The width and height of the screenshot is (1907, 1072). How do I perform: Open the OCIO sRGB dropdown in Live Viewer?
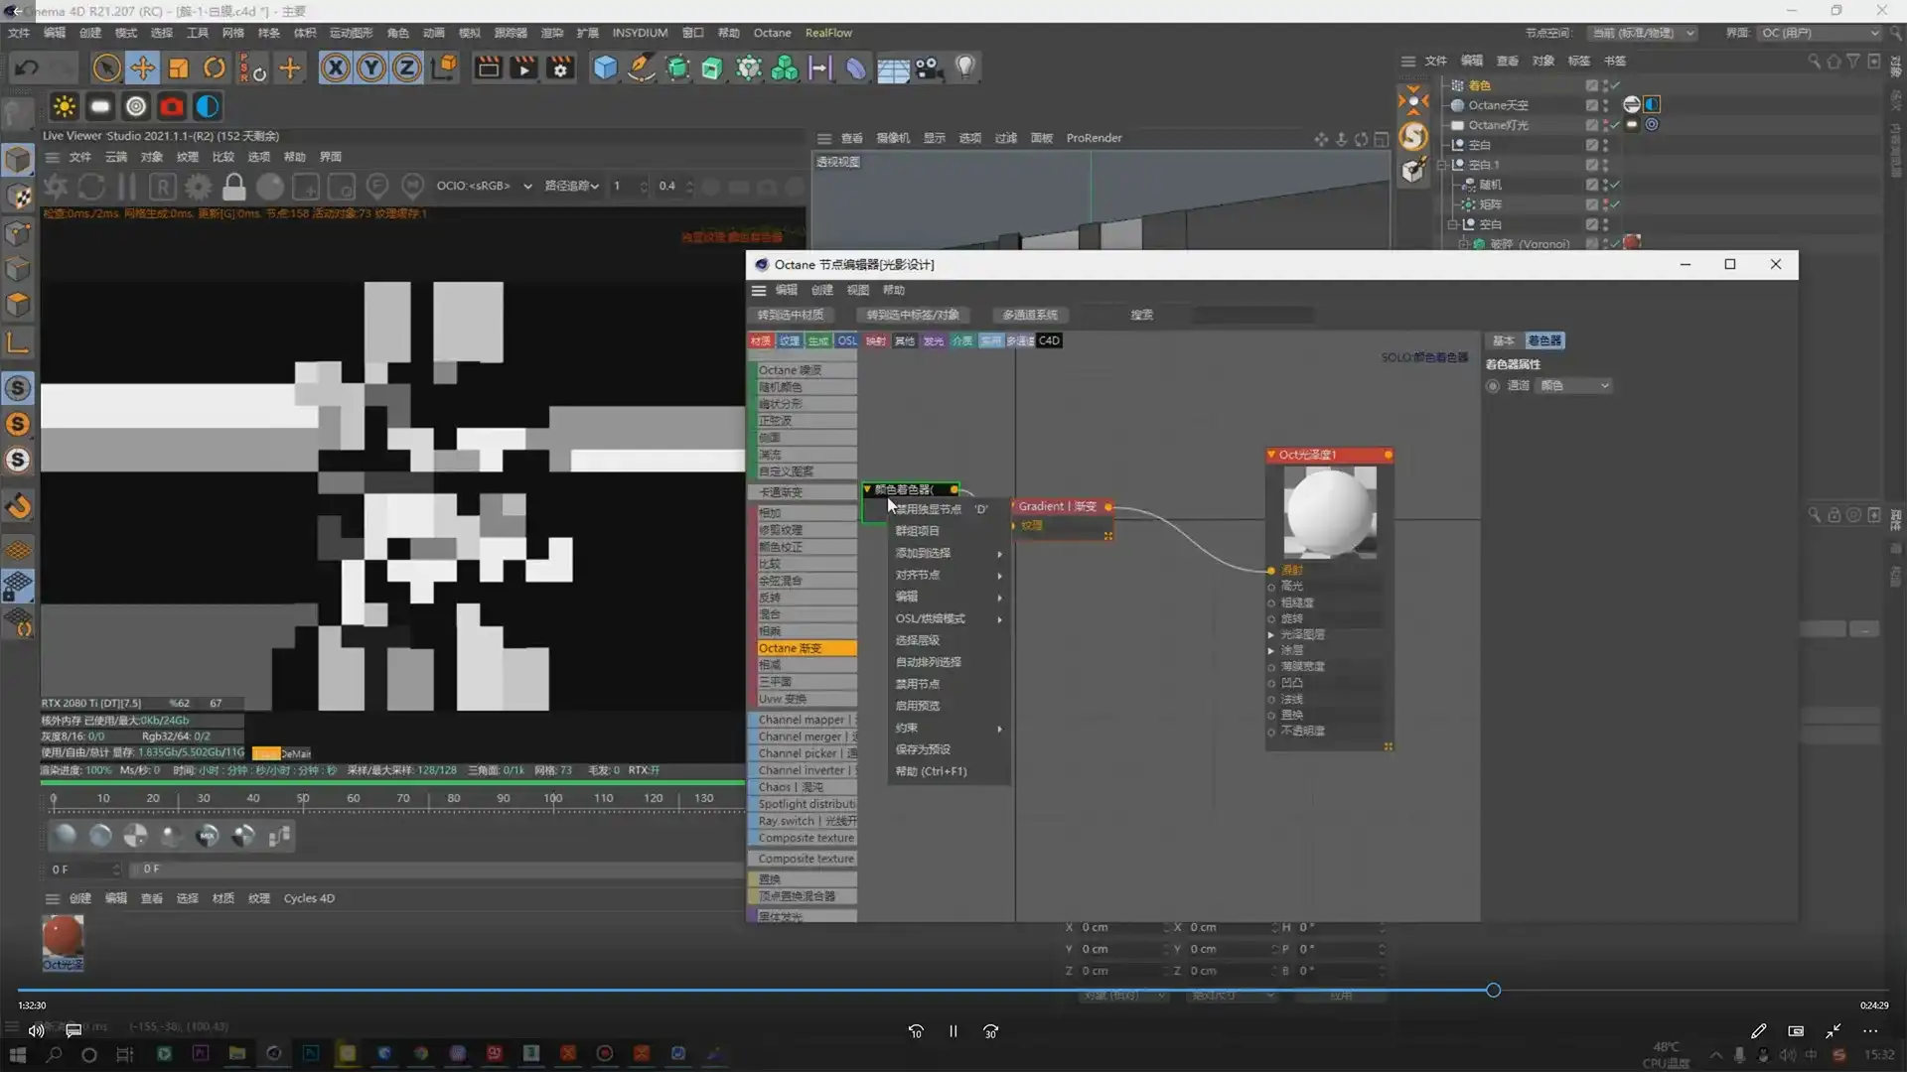coord(484,187)
